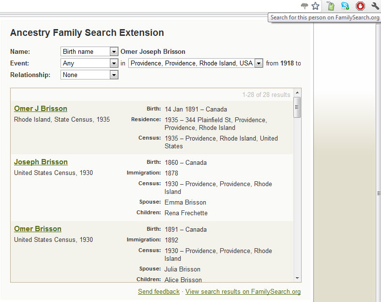Click the from year 1918
This screenshot has height=302, width=381.
tap(287, 64)
